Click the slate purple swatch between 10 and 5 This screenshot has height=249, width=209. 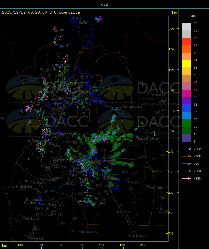pyautogui.click(x=187, y=138)
